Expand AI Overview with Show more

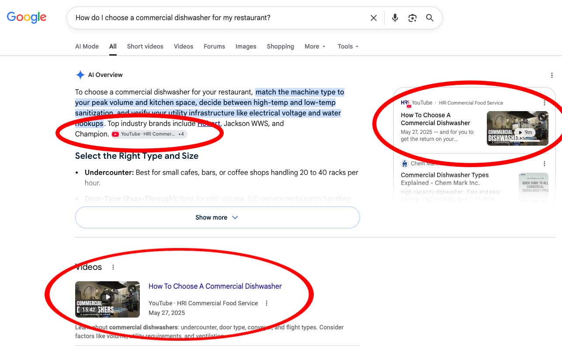(217, 217)
